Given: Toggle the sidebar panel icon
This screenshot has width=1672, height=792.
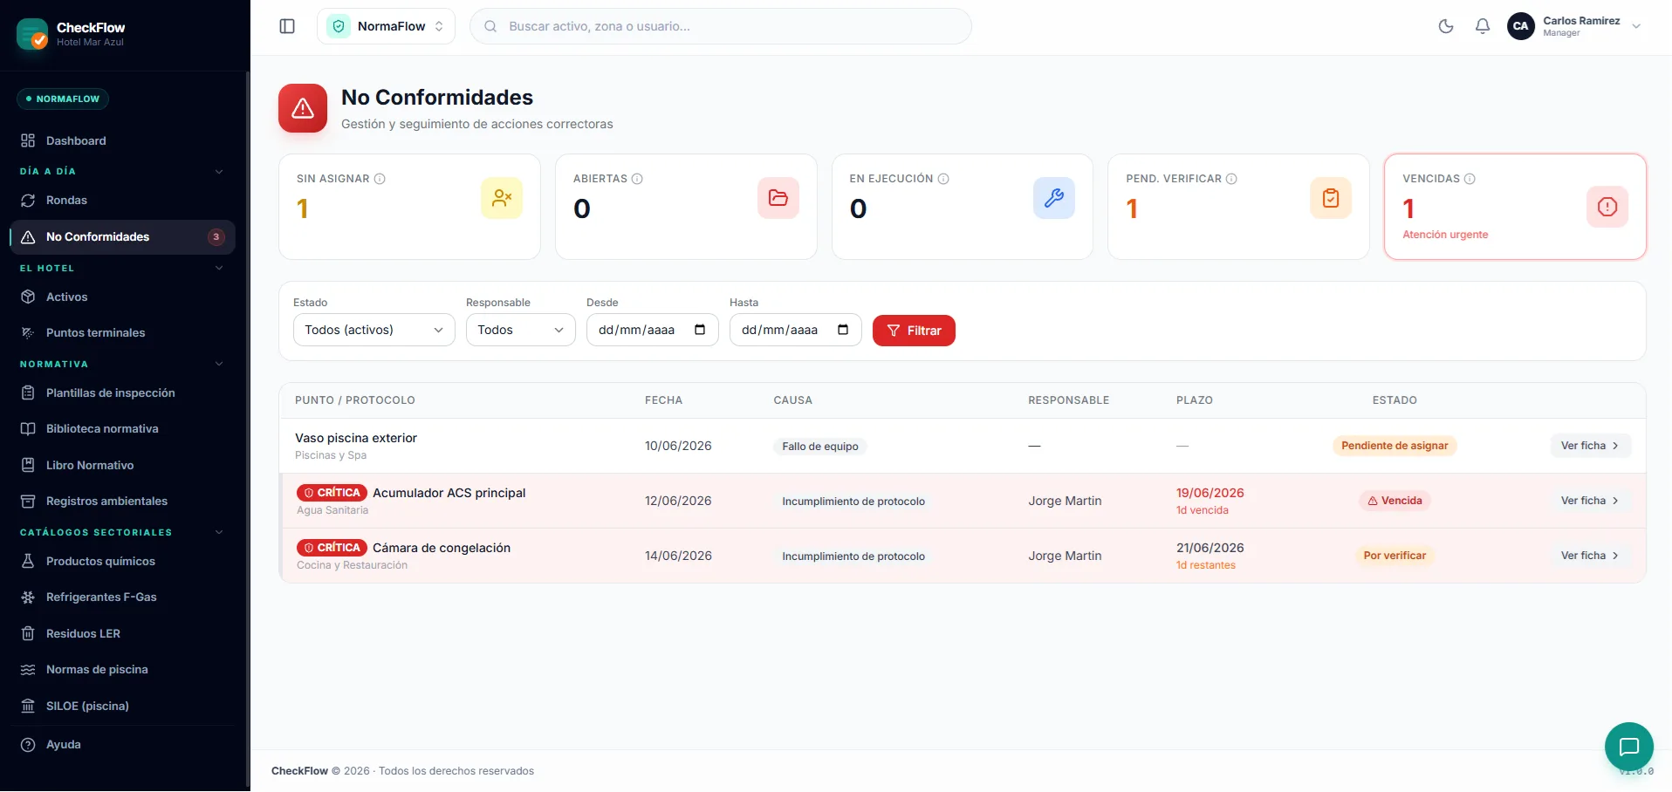Looking at the screenshot, I should (x=287, y=26).
